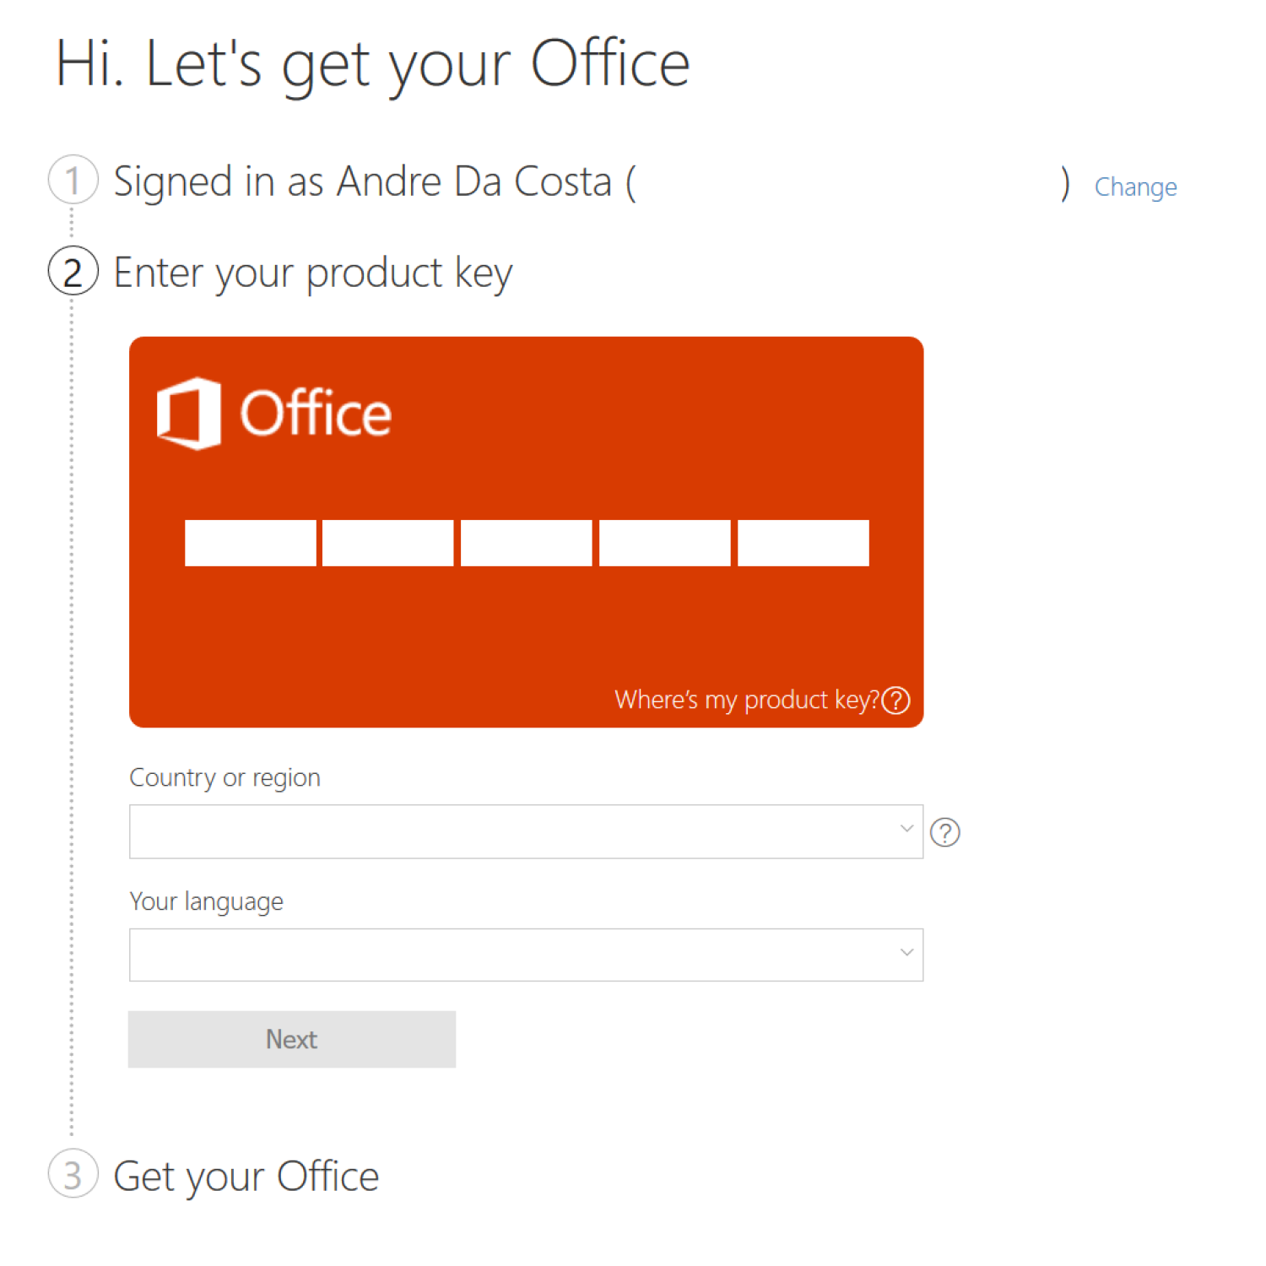Viewport: 1266px width, 1266px height.
Task: Focus the fifth product key box
Action: click(803, 543)
